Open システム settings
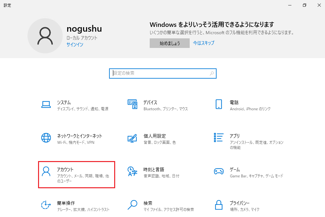This screenshot has height=217, width=325. 77,105
